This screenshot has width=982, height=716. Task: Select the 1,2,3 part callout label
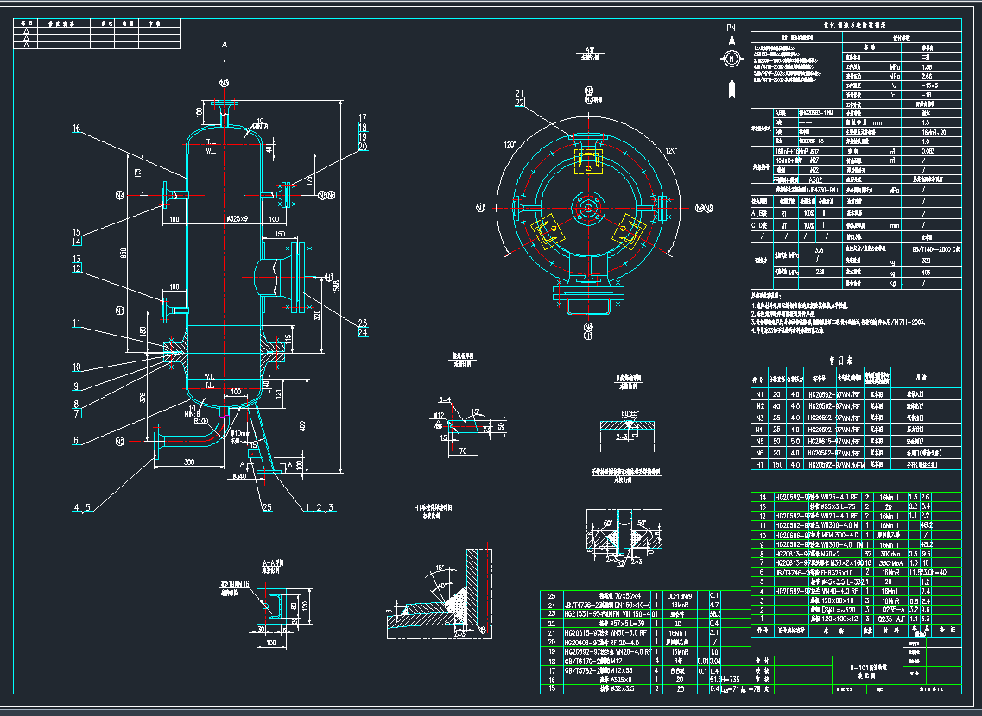pos(320,506)
